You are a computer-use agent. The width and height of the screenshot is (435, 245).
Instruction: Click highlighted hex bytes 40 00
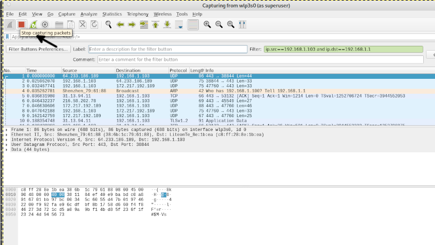[58, 195]
